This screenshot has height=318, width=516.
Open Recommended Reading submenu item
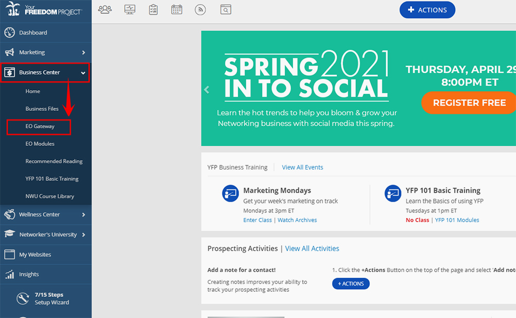(x=54, y=161)
